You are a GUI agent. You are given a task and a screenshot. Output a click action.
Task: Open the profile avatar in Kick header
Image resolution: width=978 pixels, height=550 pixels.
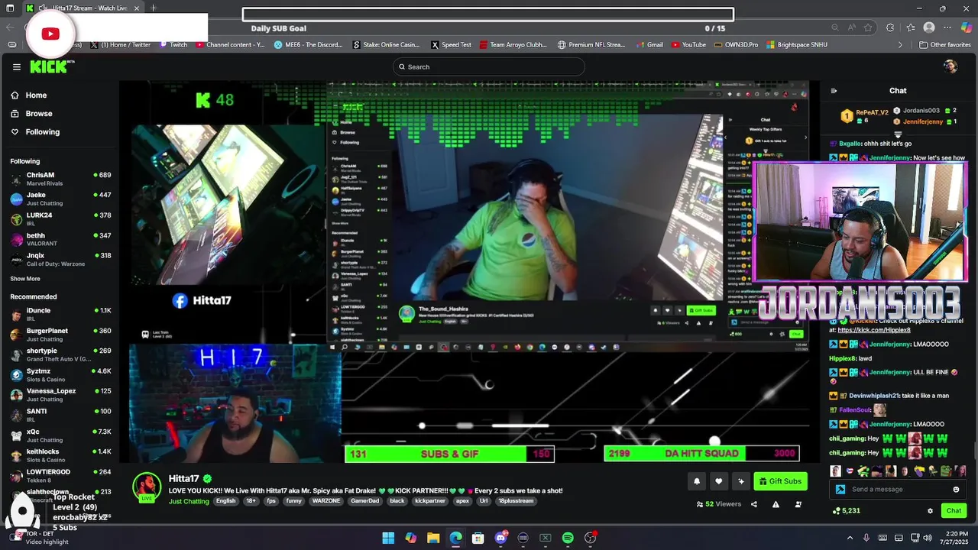[950, 66]
